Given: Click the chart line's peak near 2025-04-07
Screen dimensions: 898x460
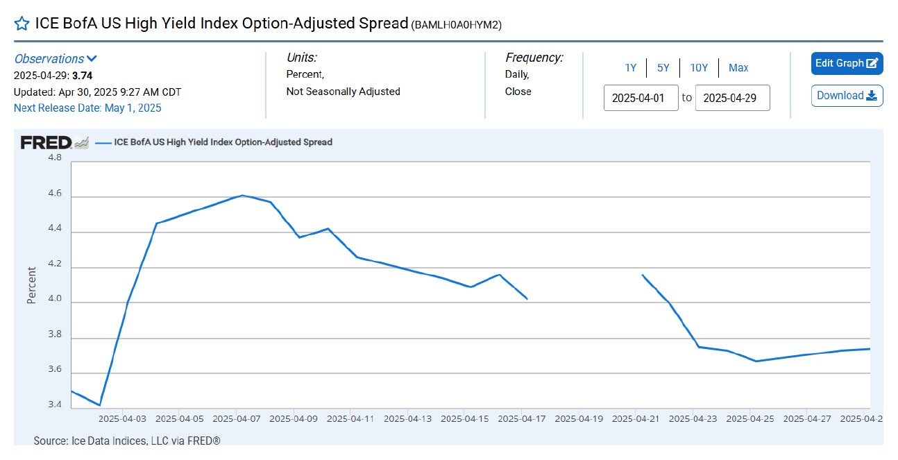Looking at the screenshot, I should [242, 195].
